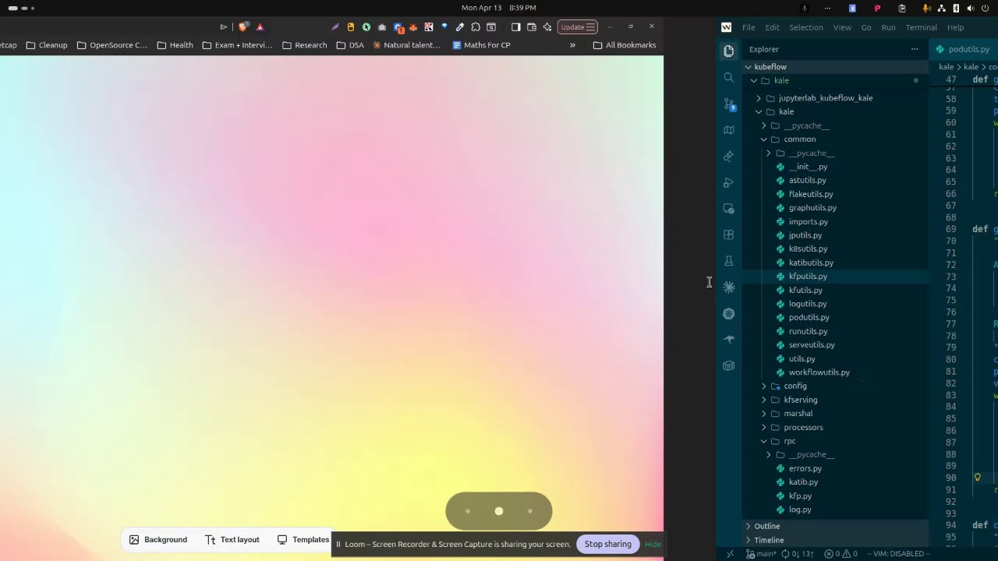Click the VS Code remote window indicator icon
998x561 pixels.
pyautogui.click(x=730, y=554)
